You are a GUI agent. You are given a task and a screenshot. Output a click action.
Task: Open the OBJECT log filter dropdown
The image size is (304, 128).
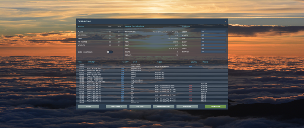tap(213, 32)
